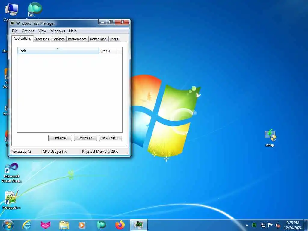Viewport: 308px width, 231px height.
Task: Switch to the Networking tab
Action: (98, 39)
